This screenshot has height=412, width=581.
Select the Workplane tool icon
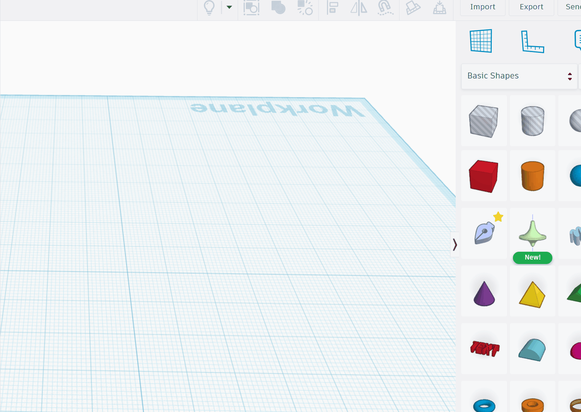point(481,41)
